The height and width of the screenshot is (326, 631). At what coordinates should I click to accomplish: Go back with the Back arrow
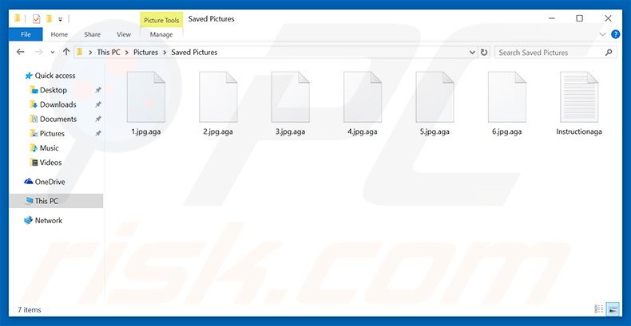coord(20,52)
